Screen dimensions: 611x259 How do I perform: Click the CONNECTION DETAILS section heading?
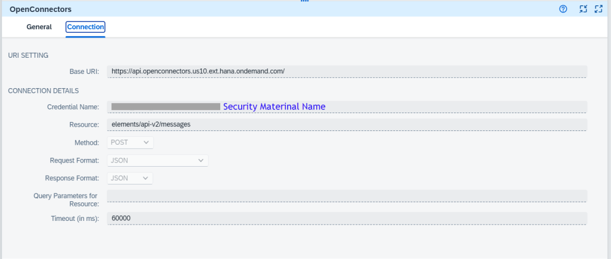(44, 91)
